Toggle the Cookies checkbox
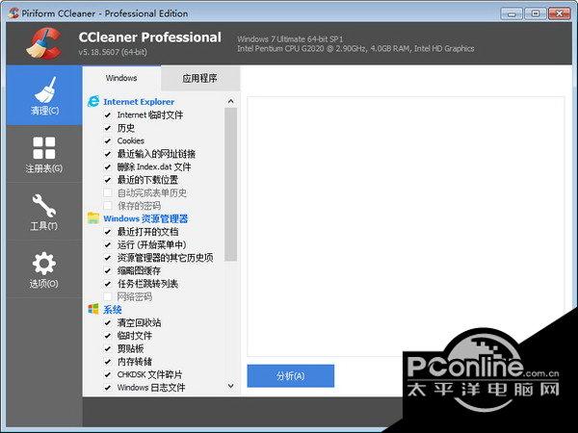The image size is (578, 433). (108, 140)
